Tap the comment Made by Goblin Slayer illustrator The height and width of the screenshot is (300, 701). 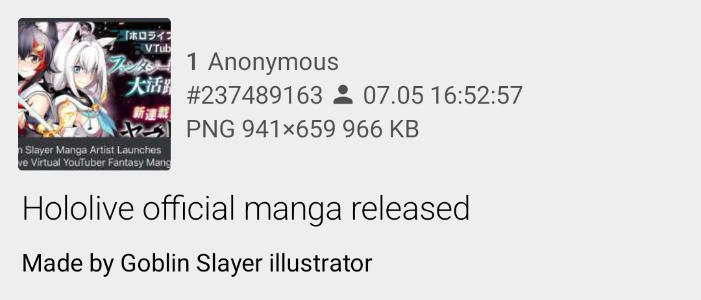coord(197,264)
